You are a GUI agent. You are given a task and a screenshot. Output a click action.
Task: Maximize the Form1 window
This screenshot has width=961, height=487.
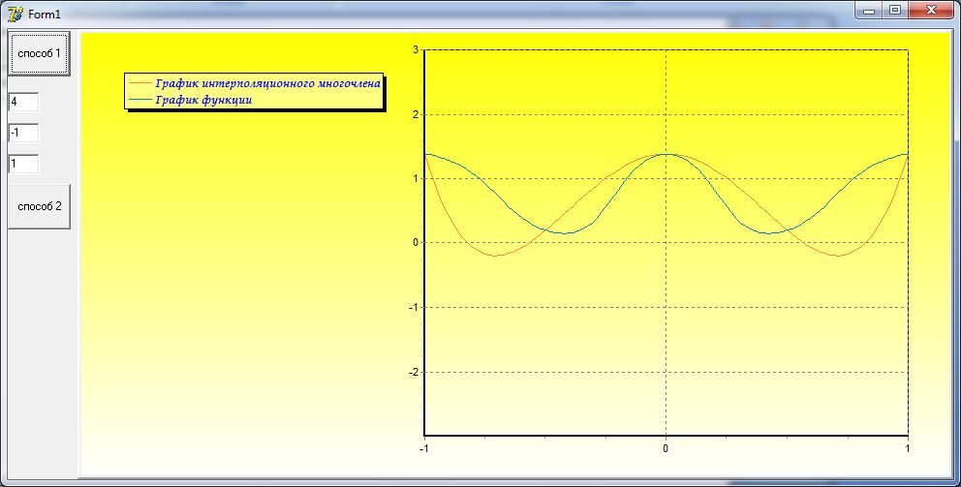(895, 11)
